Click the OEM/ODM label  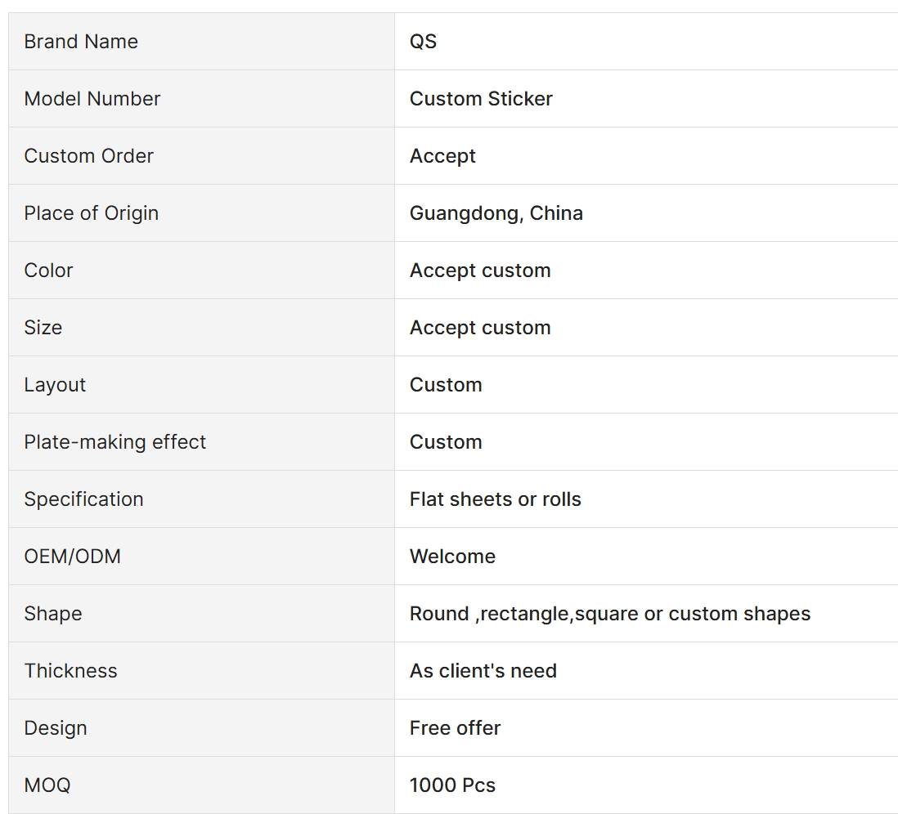point(72,557)
